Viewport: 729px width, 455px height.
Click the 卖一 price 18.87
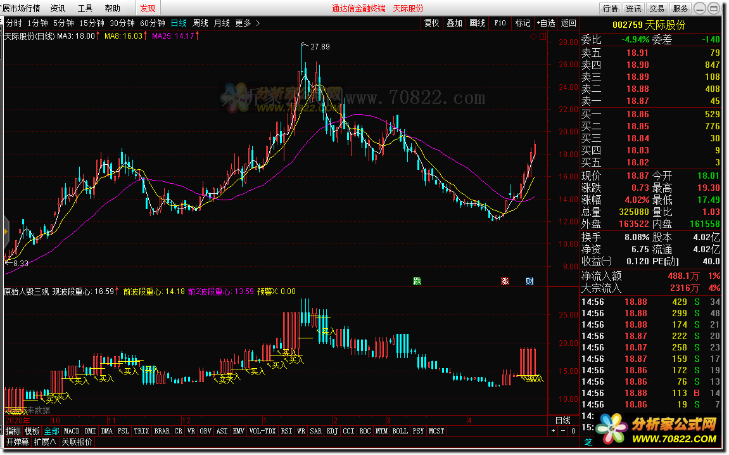point(637,101)
